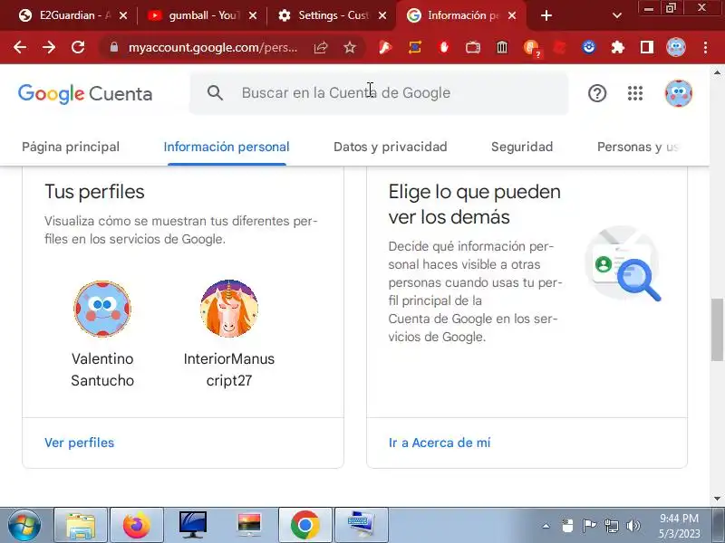The image size is (725, 543).
Task: Select the Valentino Santucho profile picture
Action: point(102,309)
